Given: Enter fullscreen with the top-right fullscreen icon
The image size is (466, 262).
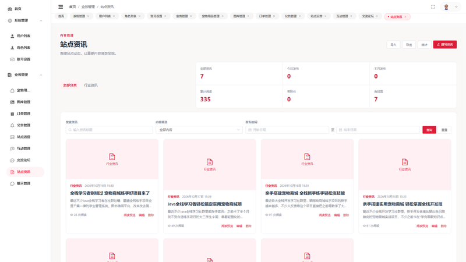Looking at the screenshot, I should click(x=433, y=7).
